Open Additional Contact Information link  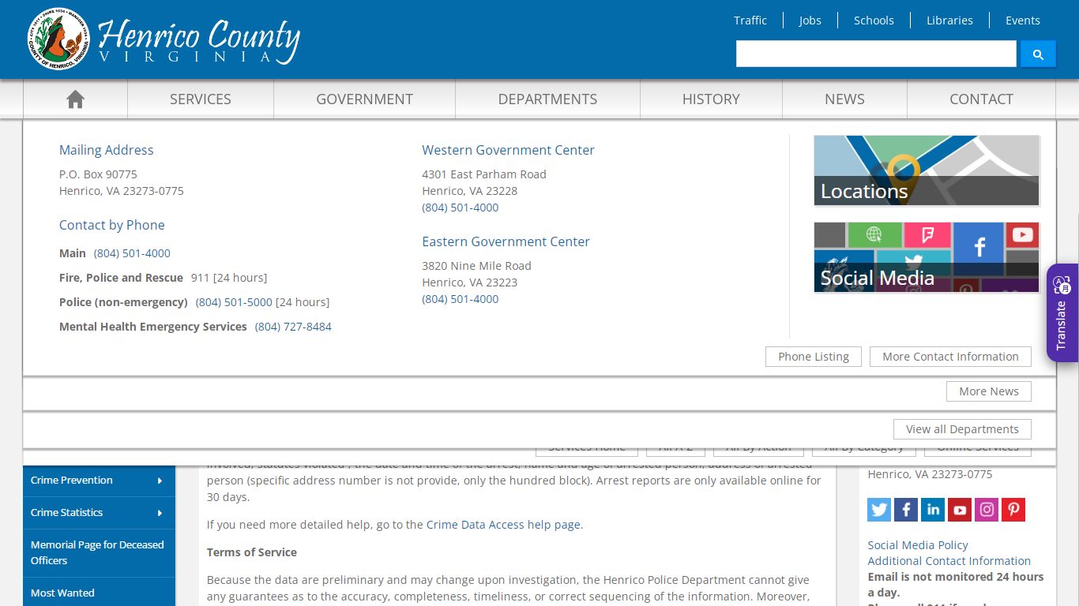949,561
